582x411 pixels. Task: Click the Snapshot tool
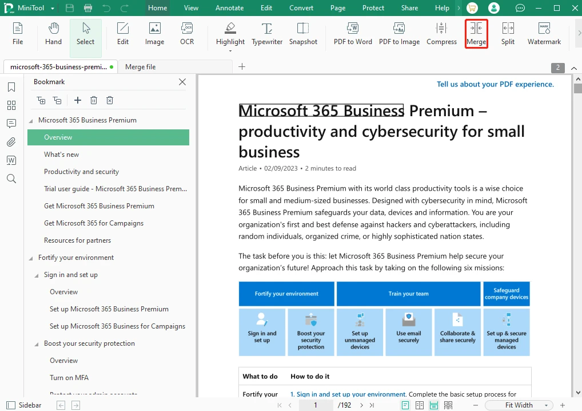click(x=303, y=34)
